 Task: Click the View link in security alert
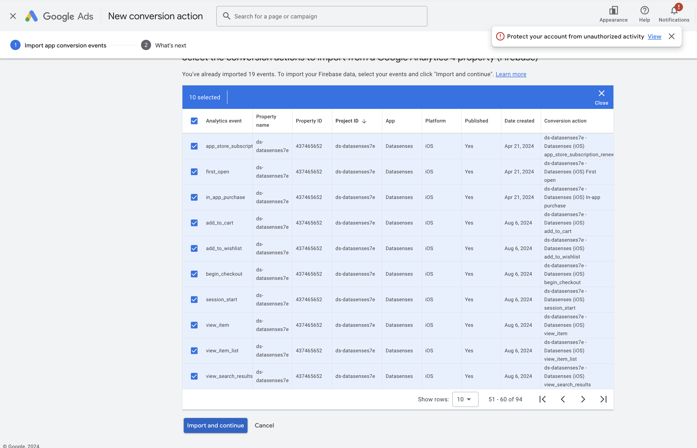click(654, 36)
